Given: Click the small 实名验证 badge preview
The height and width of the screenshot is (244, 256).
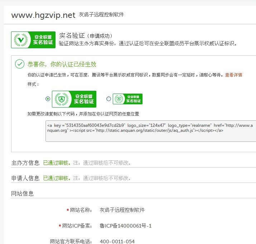Looking at the screenshot, I should pos(127,99).
